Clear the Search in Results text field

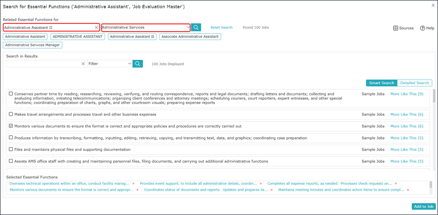[83, 64]
